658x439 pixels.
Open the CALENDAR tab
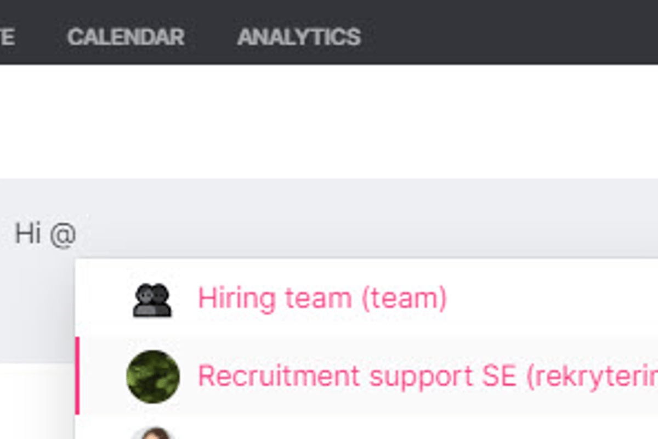[x=126, y=37]
